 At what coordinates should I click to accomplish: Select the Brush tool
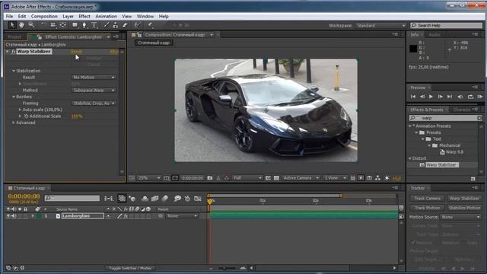(x=107, y=25)
